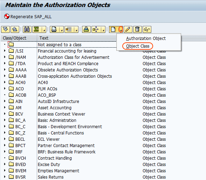
Task: Select the BC_A folder icon
Action: 11,120
